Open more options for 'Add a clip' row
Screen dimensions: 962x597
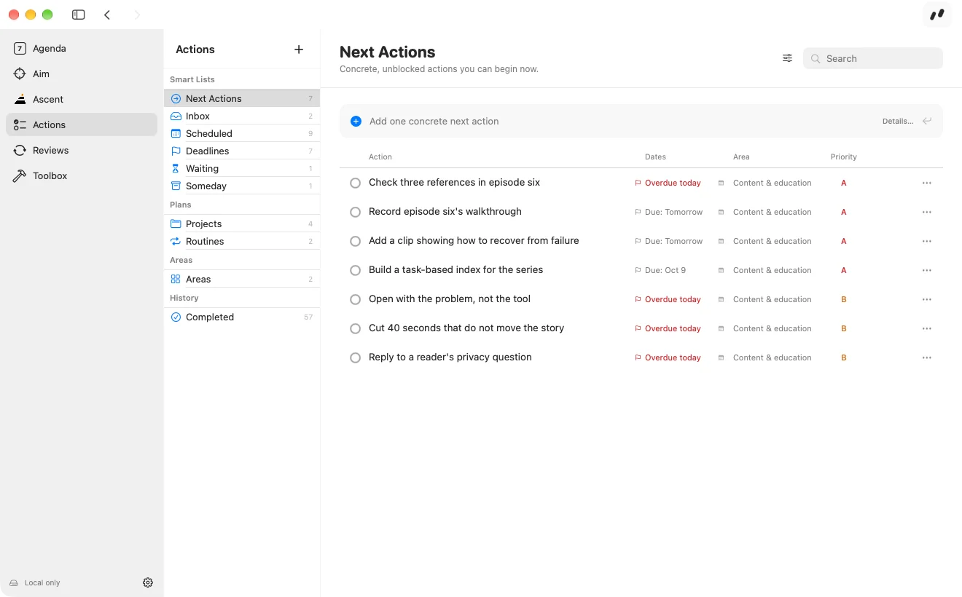point(926,241)
